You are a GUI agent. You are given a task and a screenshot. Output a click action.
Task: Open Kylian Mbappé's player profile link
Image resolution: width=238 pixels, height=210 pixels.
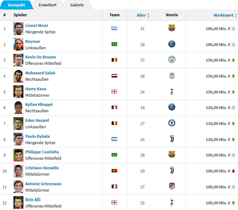click(x=39, y=104)
